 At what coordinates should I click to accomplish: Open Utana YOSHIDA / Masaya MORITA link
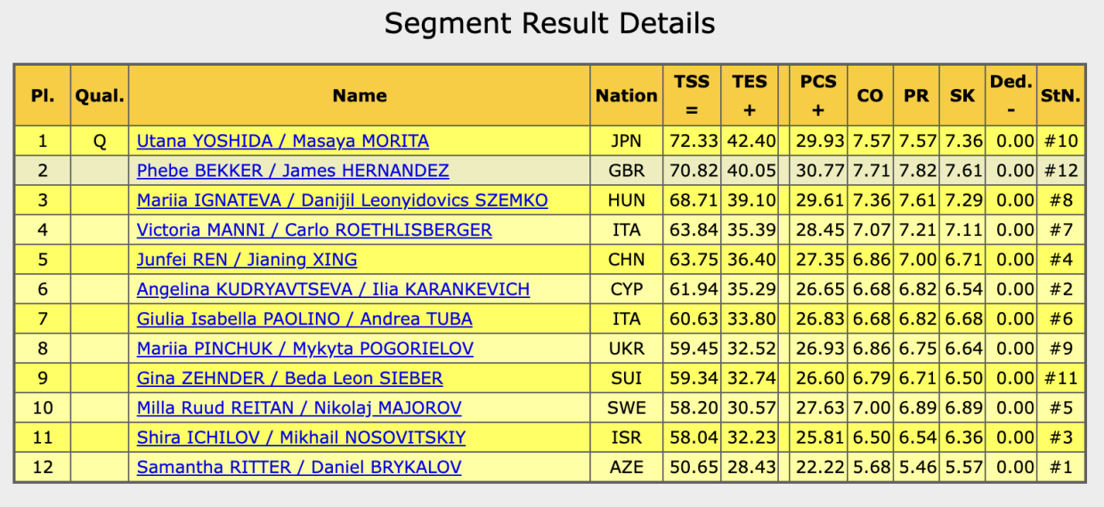[282, 141]
